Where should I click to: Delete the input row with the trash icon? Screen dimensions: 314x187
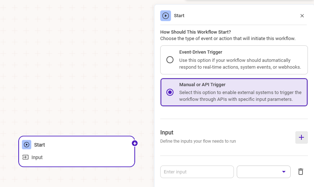[x=301, y=172]
